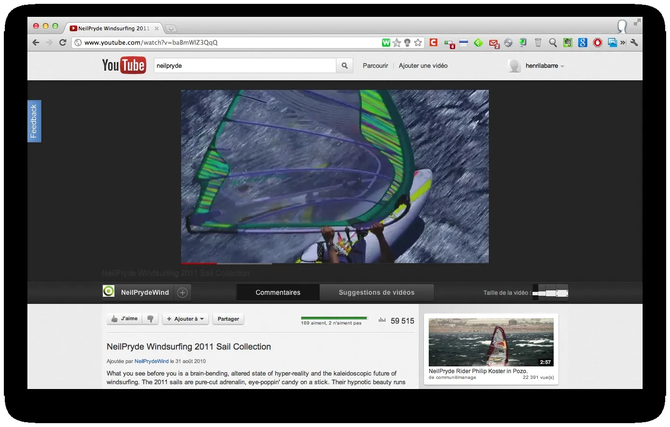This screenshot has width=670, height=427.
Task: Open the 'Ajouter à' dropdown
Action: tap(186, 319)
